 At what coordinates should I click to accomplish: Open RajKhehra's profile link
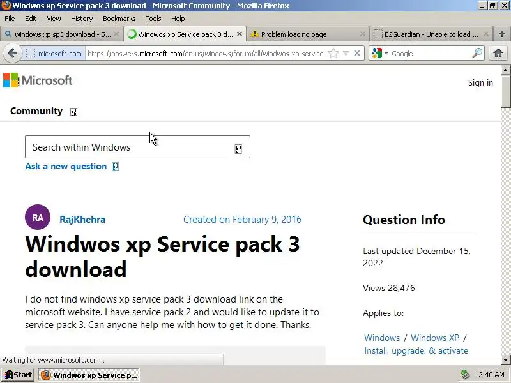(82, 220)
